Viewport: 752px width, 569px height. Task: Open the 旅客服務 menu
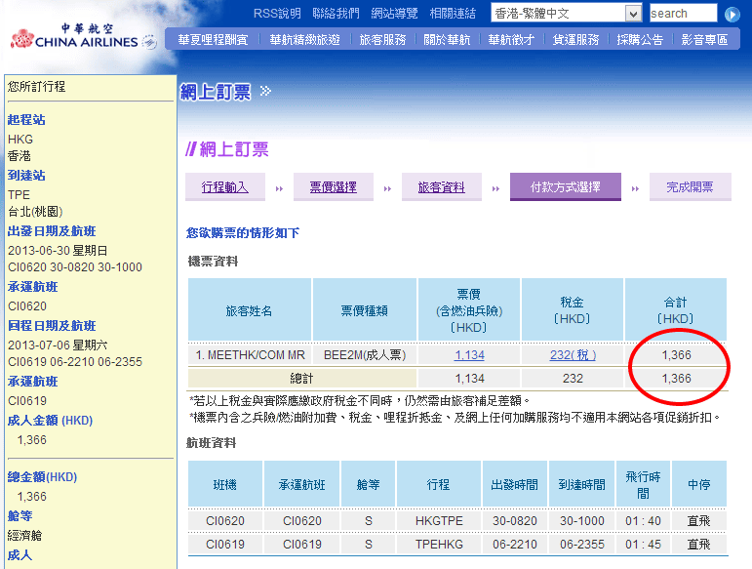coord(382,40)
